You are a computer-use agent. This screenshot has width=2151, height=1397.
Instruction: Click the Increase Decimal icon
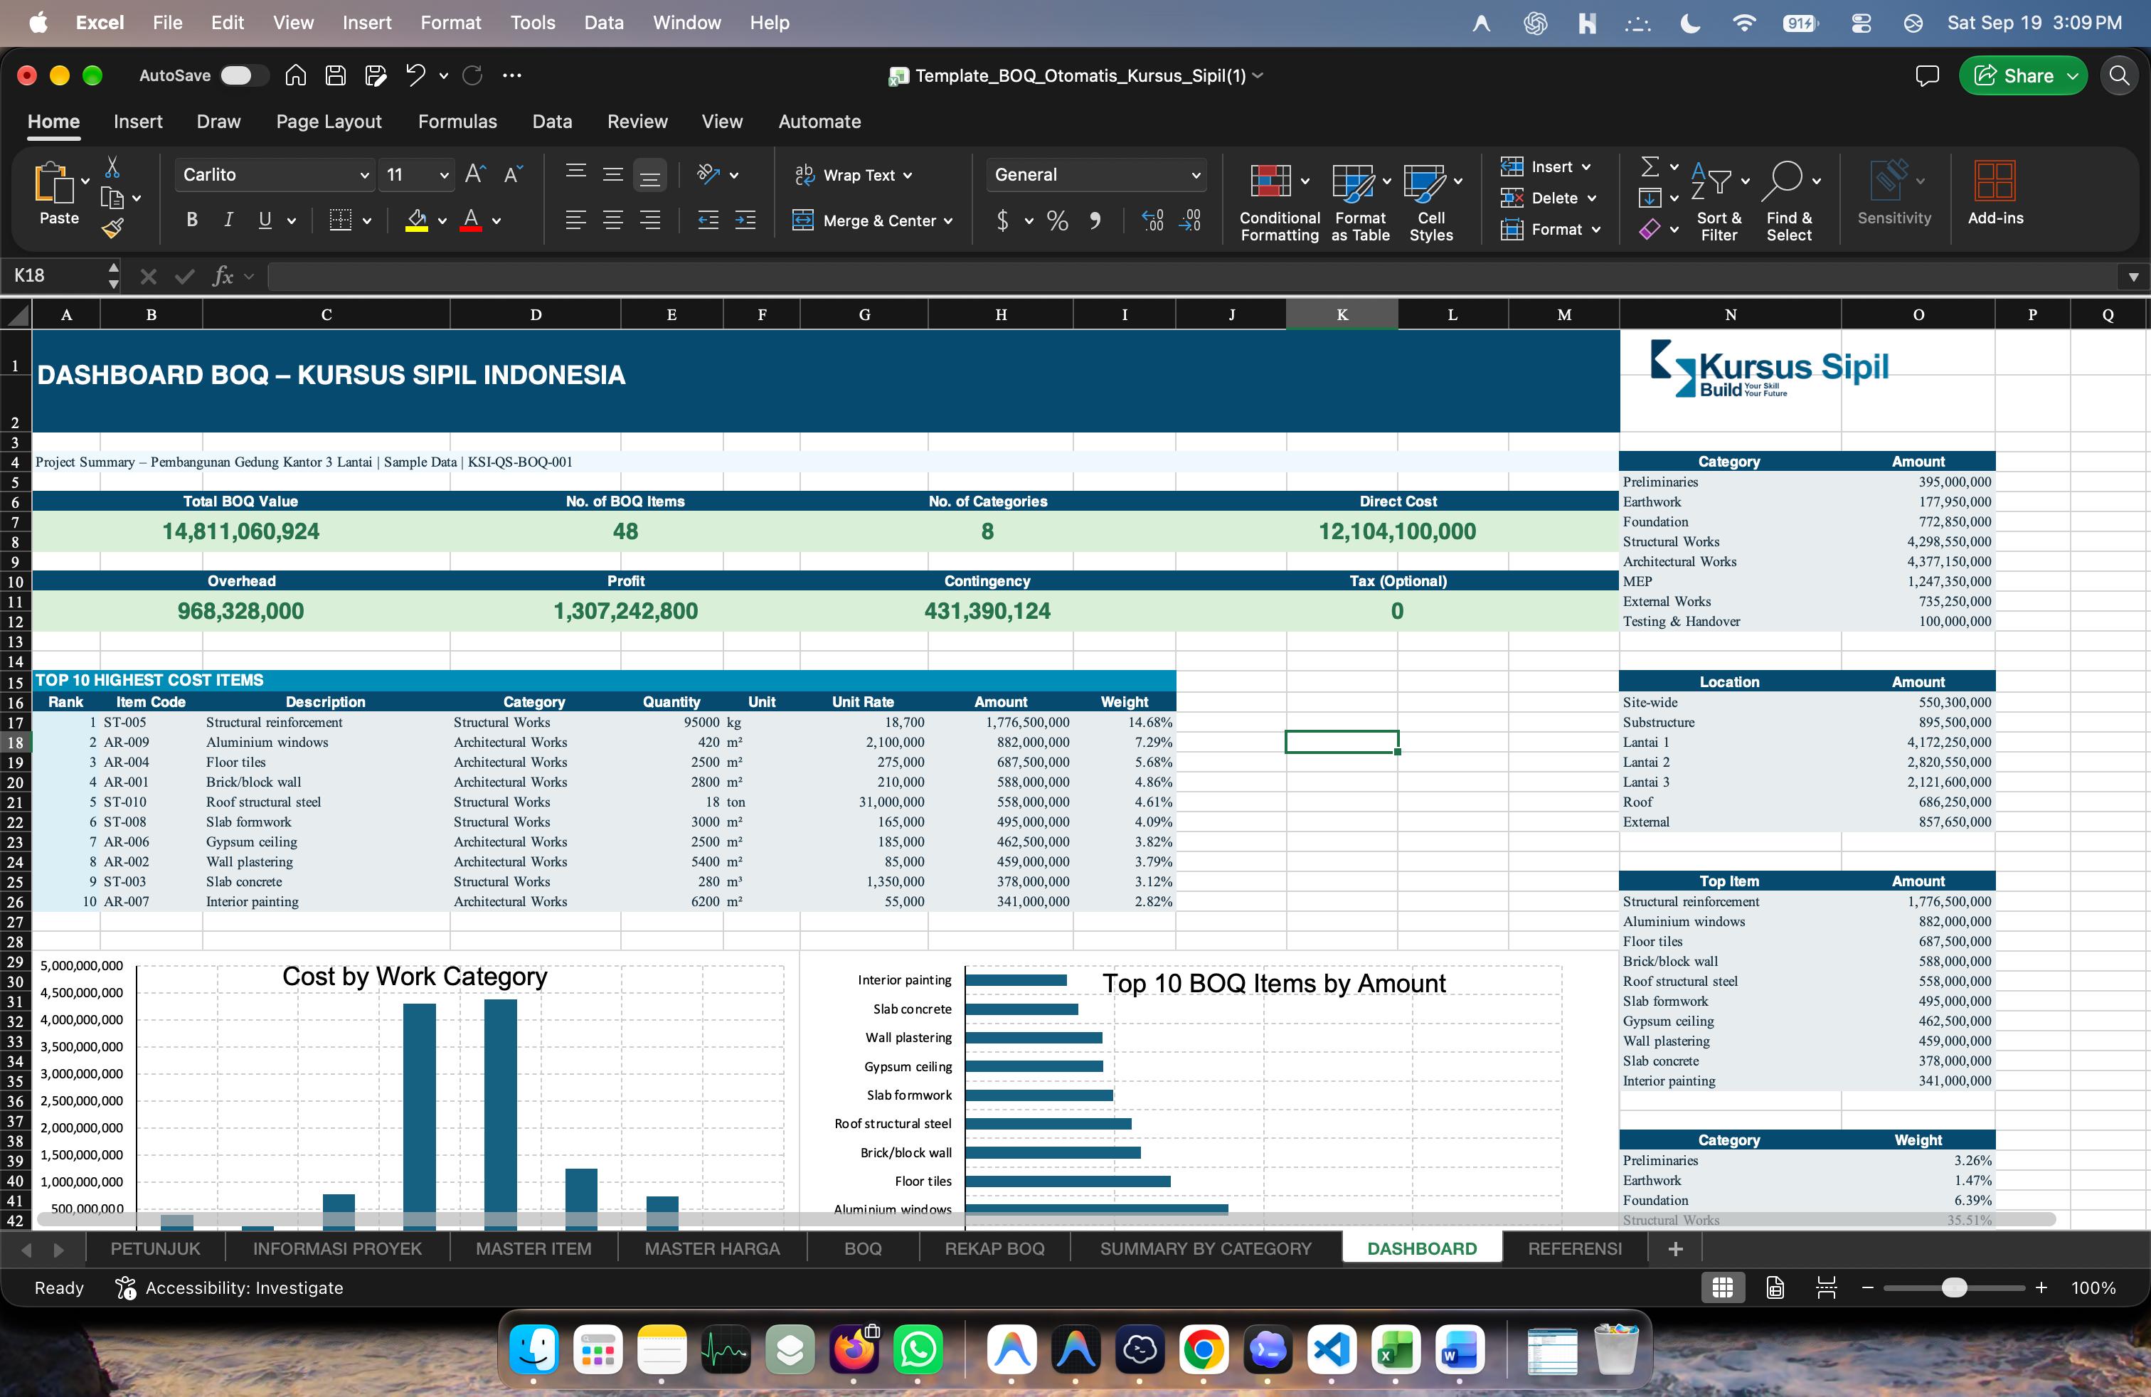tap(1152, 221)
